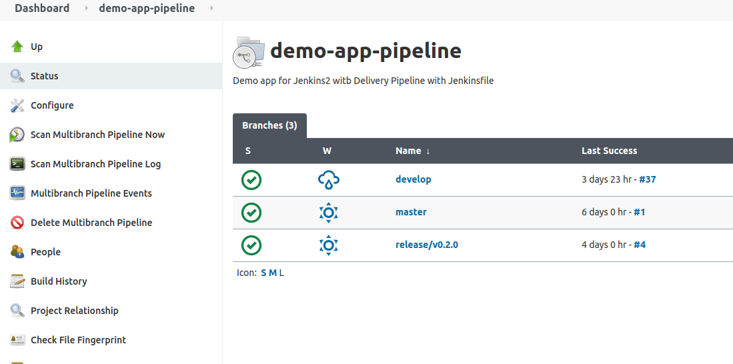
Task: Click the green Up arrow icon
Action: [17, 47]
